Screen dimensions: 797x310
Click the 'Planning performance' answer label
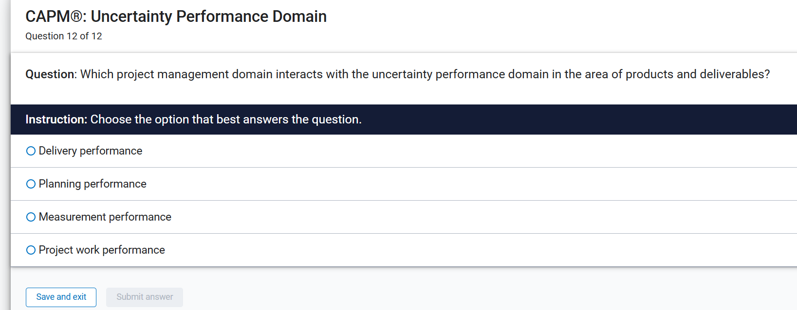(93, 184)
